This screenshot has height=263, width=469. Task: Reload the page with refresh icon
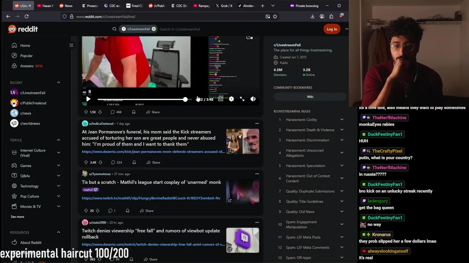26,16
